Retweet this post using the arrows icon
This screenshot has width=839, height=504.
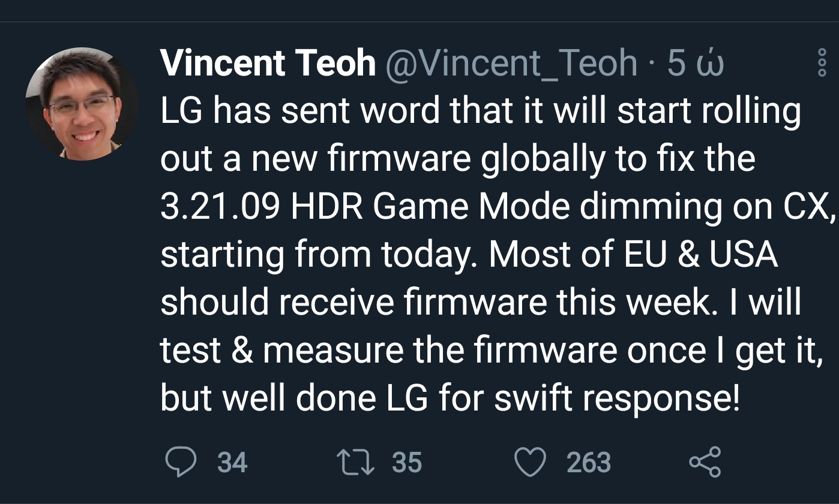point(355,462)
